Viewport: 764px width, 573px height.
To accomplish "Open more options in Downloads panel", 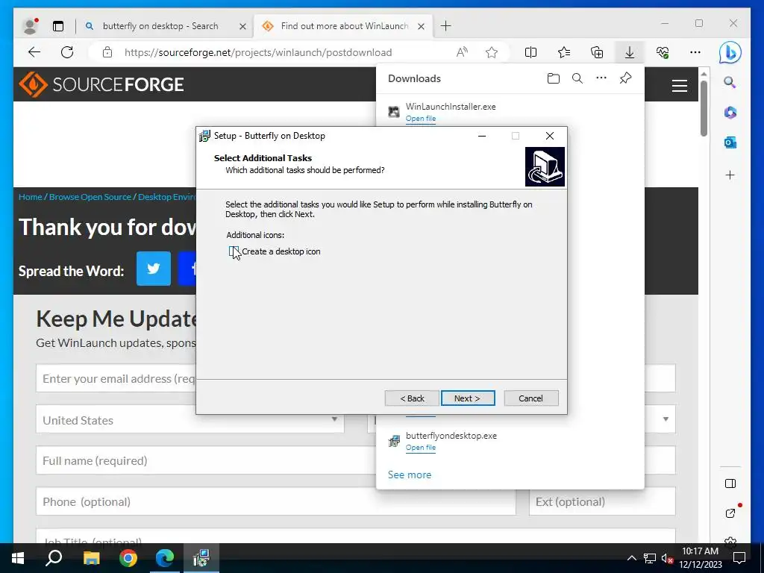I will [601, 78].
